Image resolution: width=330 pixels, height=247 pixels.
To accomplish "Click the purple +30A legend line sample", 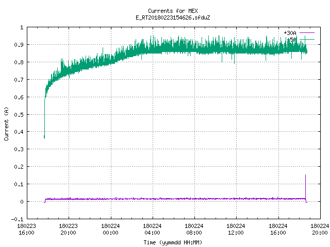I will tap(307, 33).
